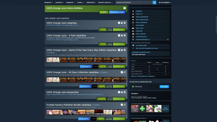The height and width of the screenshot is (122, 217).
Task: Click Windows icon on All Stars Collection row
Action: click(x=122, y=72)
